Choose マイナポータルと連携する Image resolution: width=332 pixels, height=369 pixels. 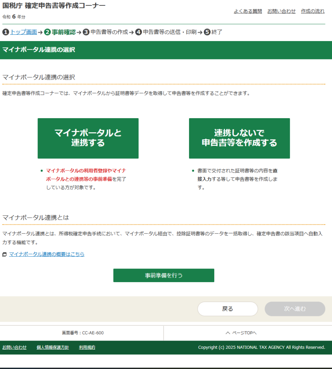88,138
